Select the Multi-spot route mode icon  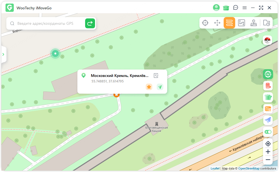point(242,23)
